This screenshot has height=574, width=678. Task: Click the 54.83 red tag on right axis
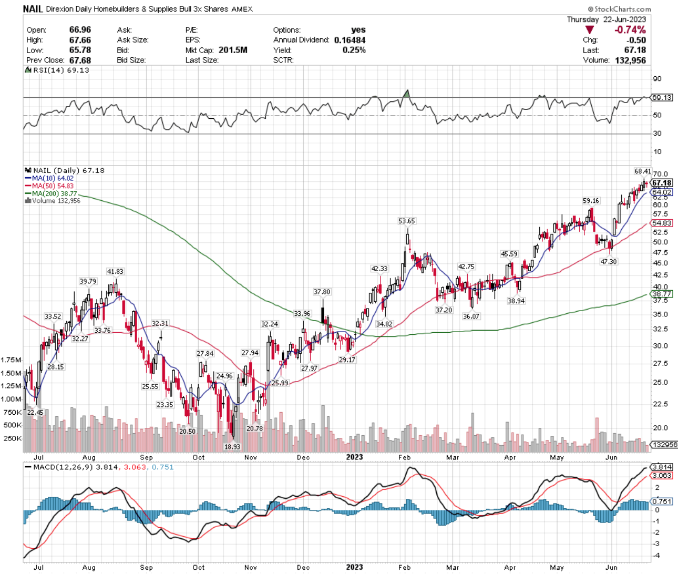click(662, 223)
